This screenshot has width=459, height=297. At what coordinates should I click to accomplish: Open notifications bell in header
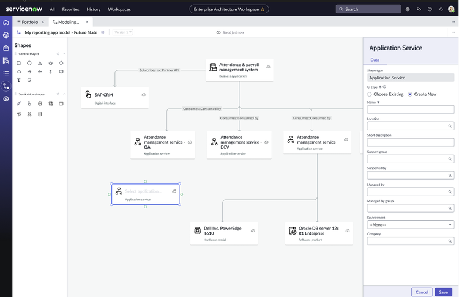coord(441,9)
